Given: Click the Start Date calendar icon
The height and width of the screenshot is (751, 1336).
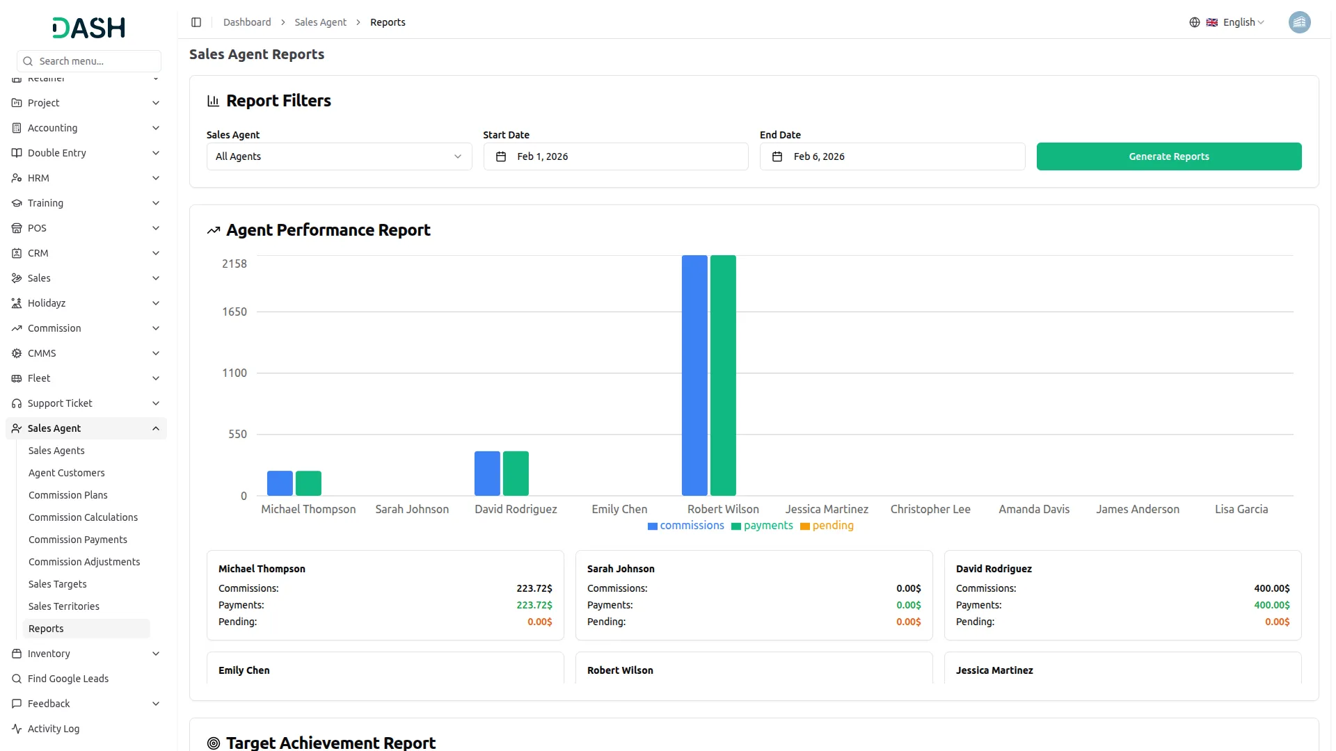Looking at the screenshot, I should click(x=501, y=156).
